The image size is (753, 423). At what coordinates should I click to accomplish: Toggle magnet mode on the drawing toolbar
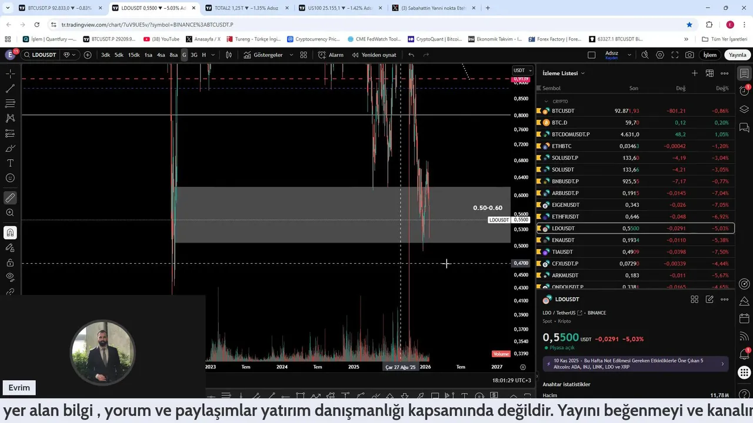(x=10, y=233)
